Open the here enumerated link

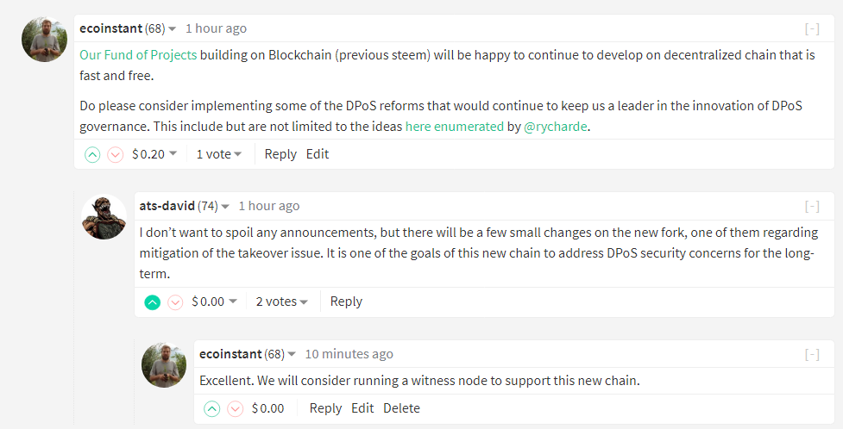click(455, 127)
